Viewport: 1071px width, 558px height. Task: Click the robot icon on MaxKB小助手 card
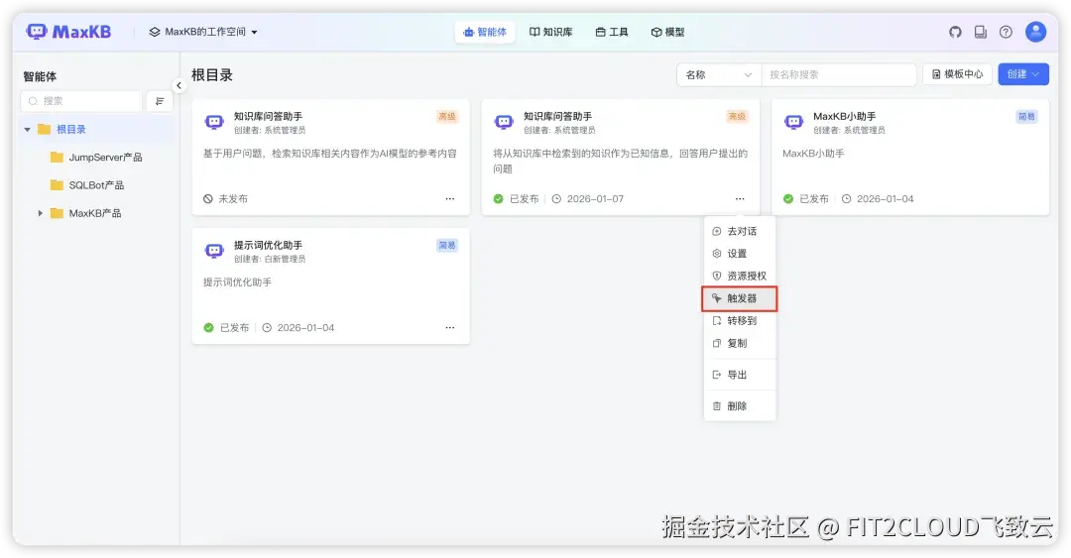pyautogui.click(x=793, y=122)
